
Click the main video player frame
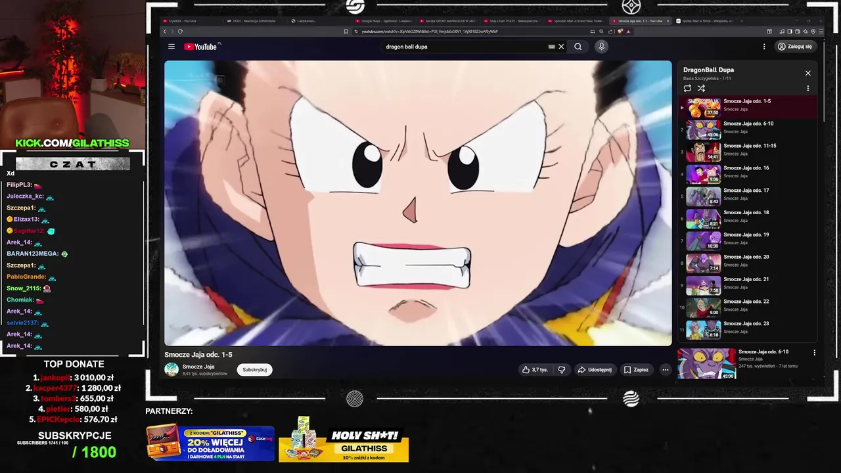point(418,203)
